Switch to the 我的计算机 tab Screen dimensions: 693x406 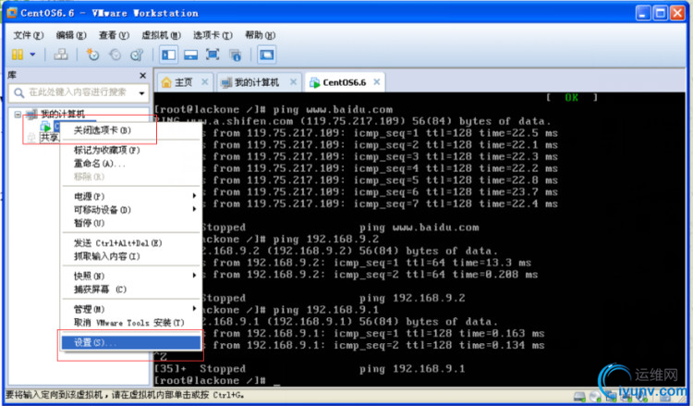(256, 82)
